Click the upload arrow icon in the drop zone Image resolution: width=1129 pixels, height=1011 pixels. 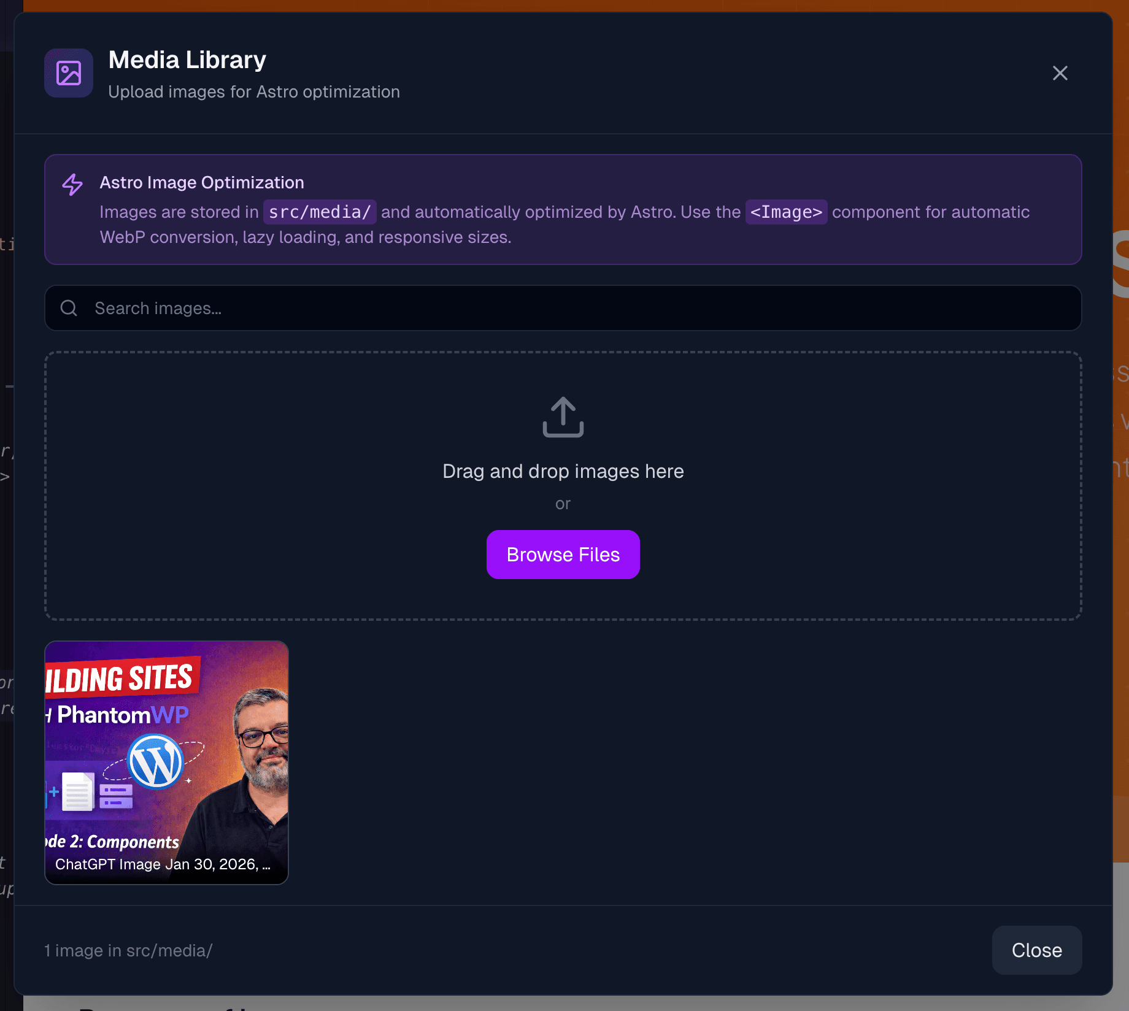[563, 417]
